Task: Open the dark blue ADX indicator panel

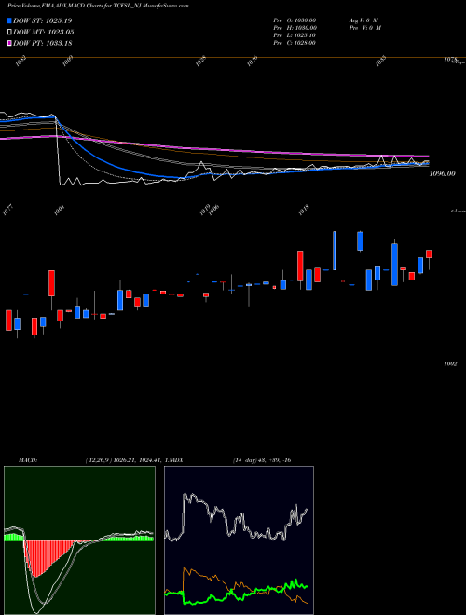Action: point(239,540)
